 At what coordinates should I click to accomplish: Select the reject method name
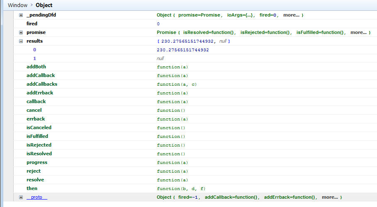point(34,171)
